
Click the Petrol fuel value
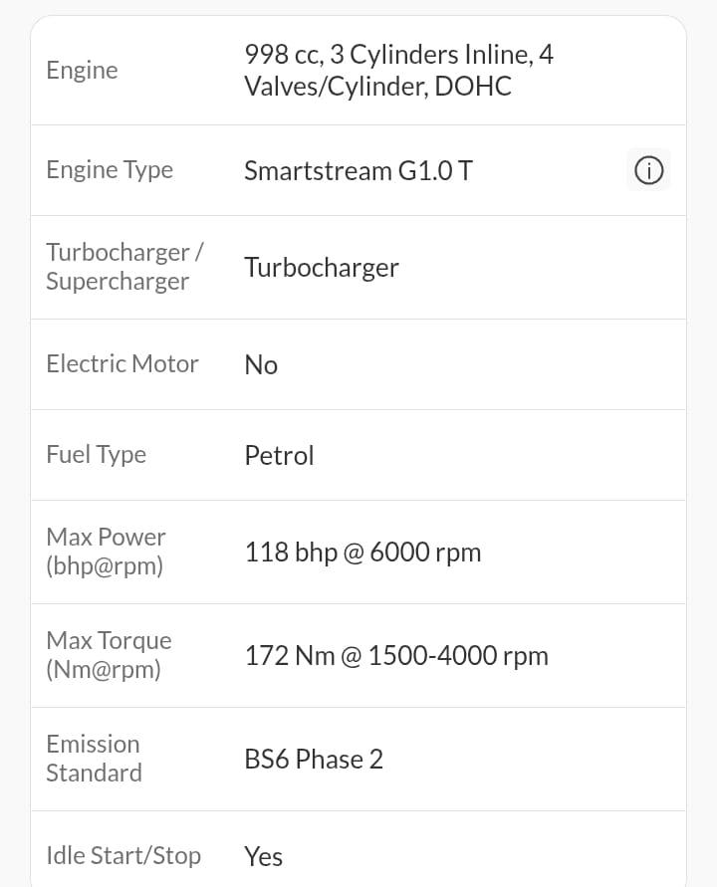click(279, 455)
